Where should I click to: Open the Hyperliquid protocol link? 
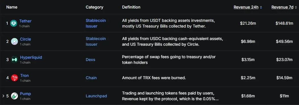tap(31, 57)
